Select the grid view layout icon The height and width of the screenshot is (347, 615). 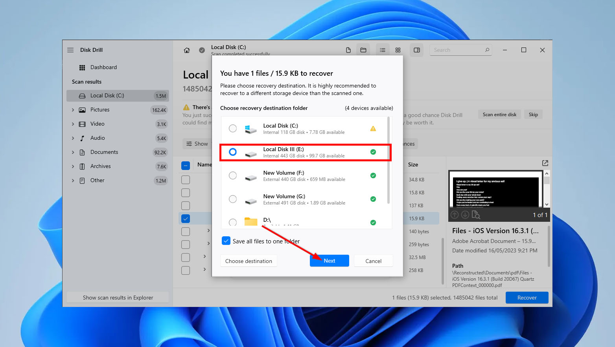pos(398,50)
